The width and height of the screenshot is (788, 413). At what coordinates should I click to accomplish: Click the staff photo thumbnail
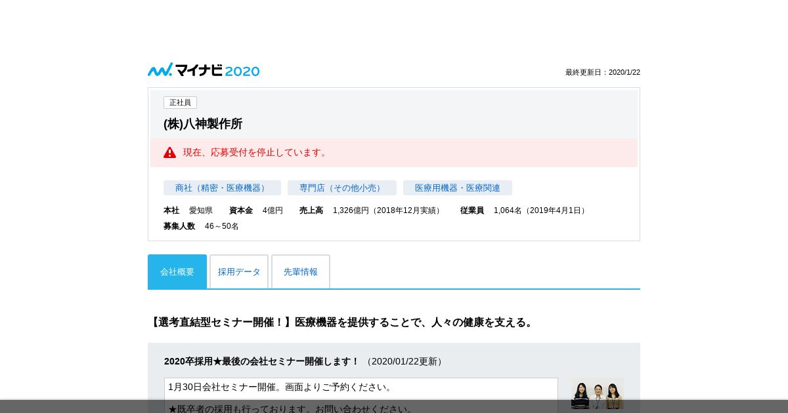pyautogui.click(x=597, y=394)
